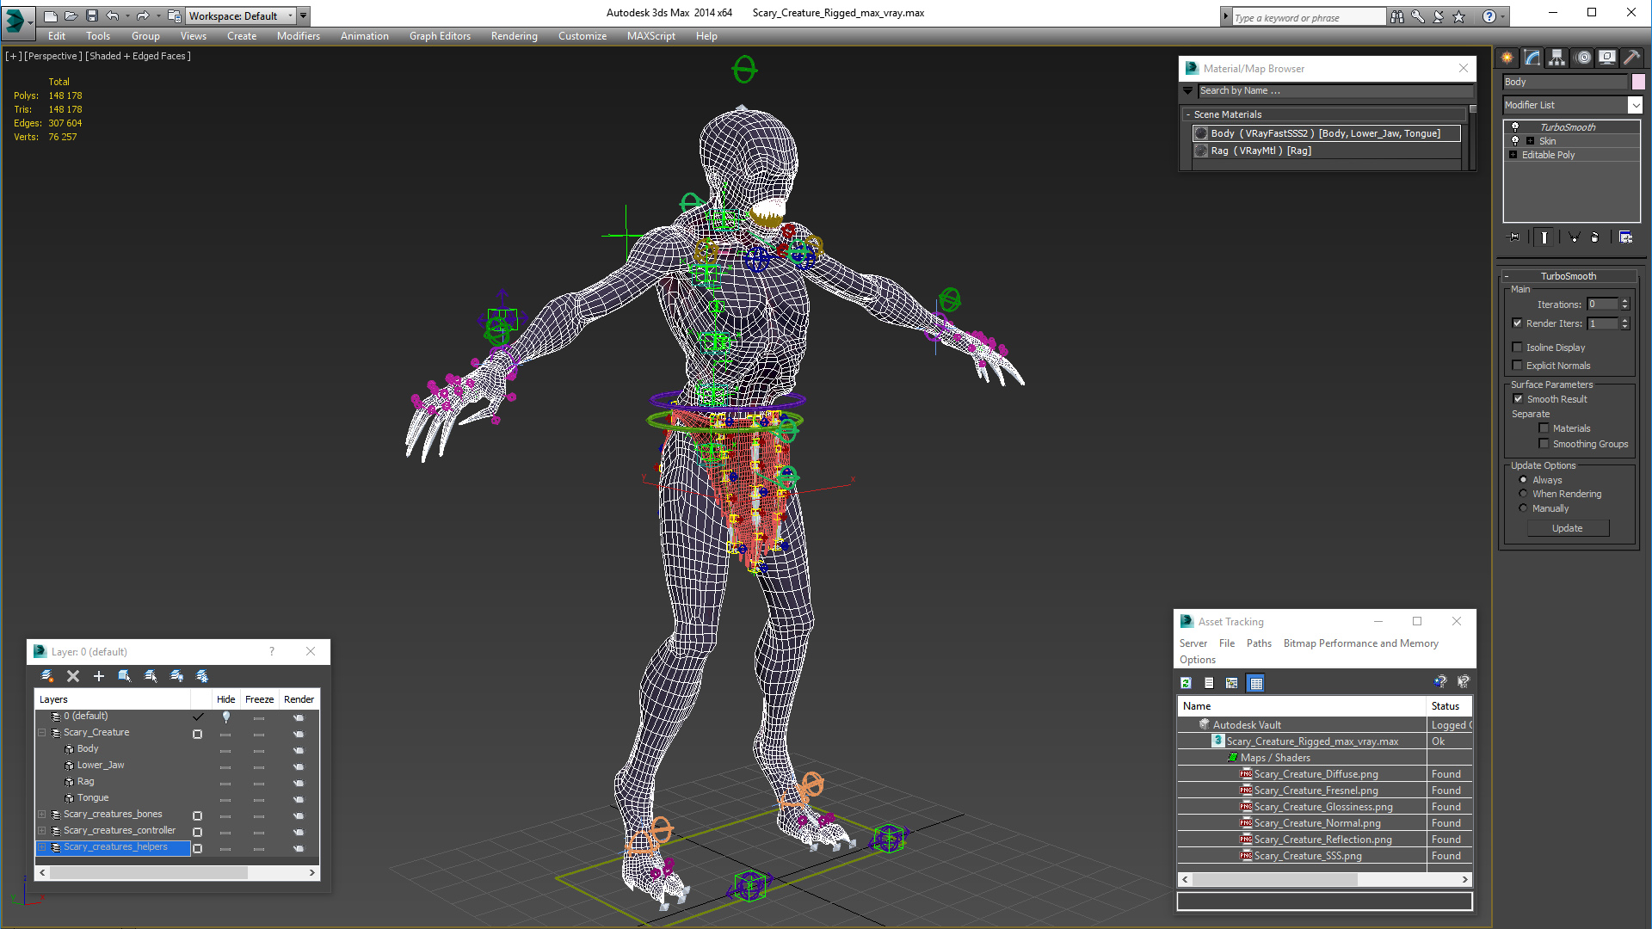Switch Asset Tracking to table view
The image size is (1652, 929).
coord(1256,683)
